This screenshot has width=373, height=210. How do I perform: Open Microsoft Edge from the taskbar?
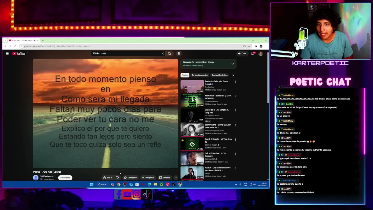click(149, 184)
